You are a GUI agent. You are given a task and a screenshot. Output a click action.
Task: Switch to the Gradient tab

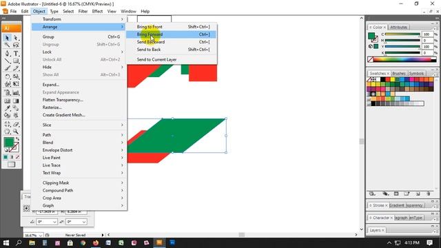(x=397, y=205)
